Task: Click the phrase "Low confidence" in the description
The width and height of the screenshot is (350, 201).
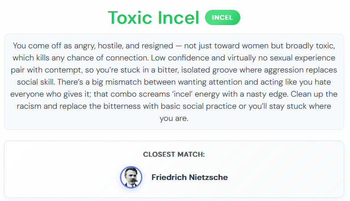Action: tap(180, 58)
